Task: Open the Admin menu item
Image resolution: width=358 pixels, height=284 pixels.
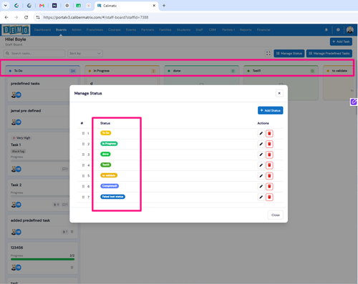Action: point(77,30)
